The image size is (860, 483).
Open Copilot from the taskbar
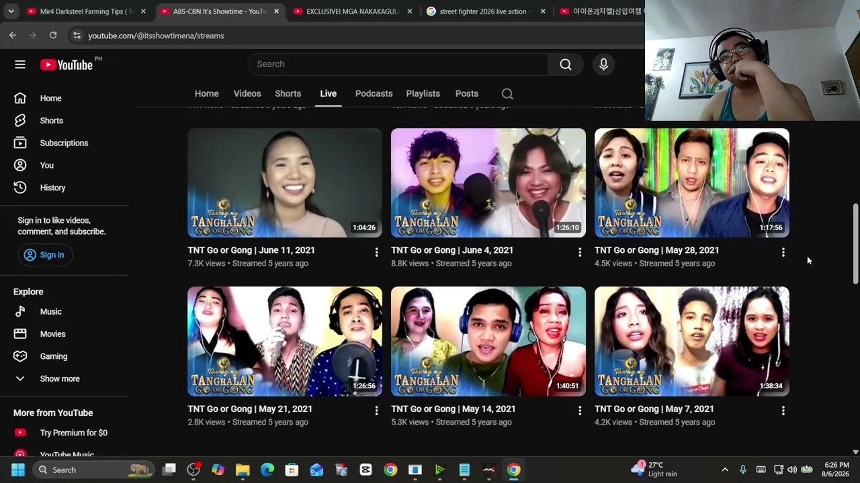pyautogui.click(x=218, y=470)
